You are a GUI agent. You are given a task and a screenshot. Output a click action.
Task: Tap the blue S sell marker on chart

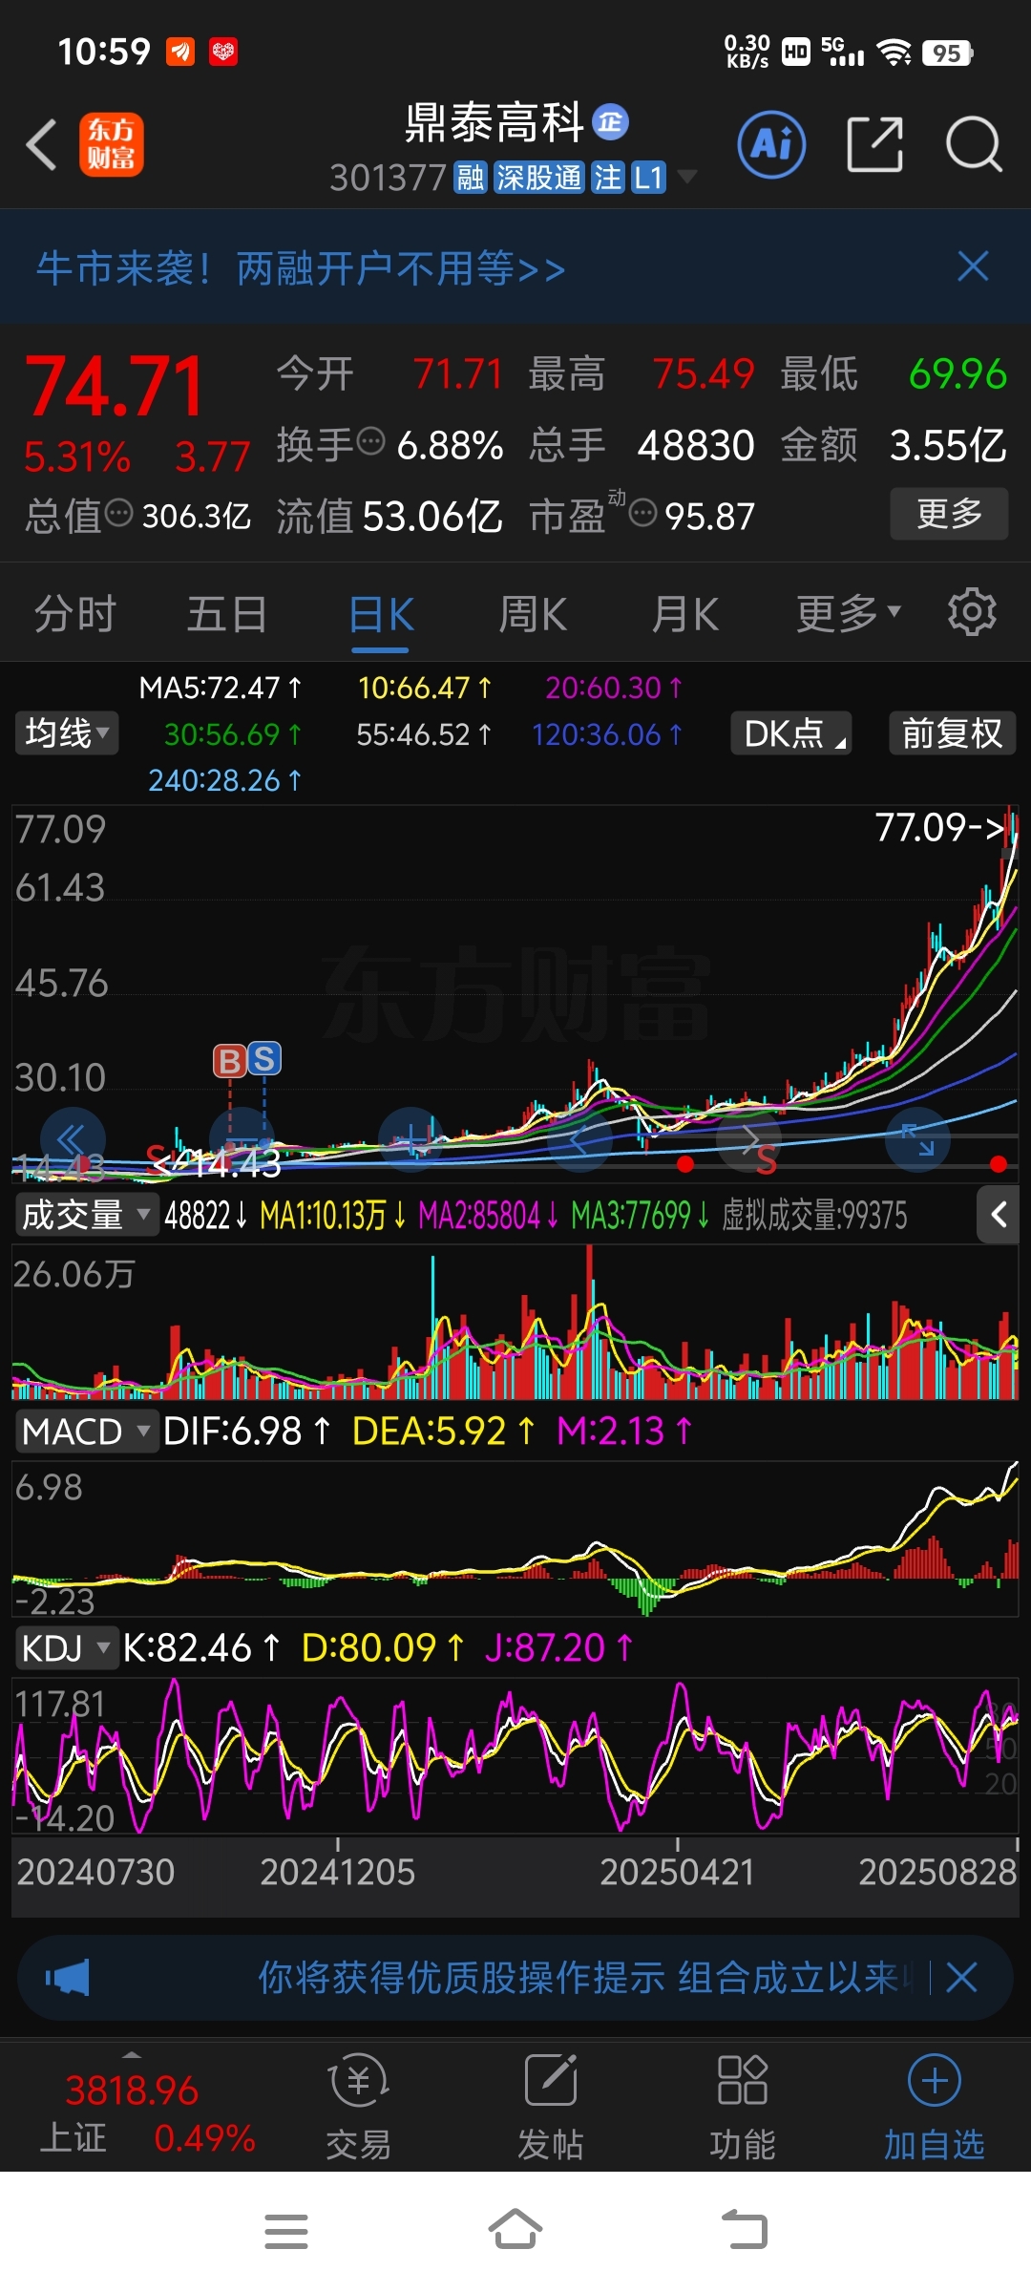pos(264,1059)
